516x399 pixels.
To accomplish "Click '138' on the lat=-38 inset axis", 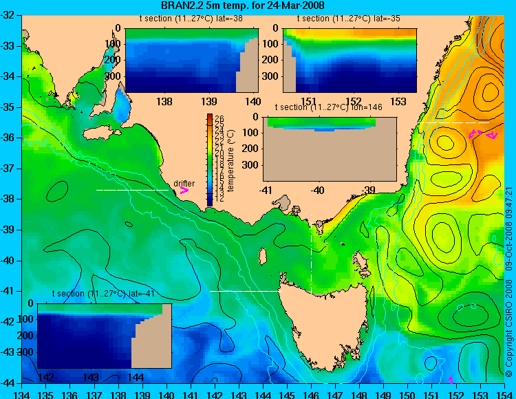I will point(164,101).
